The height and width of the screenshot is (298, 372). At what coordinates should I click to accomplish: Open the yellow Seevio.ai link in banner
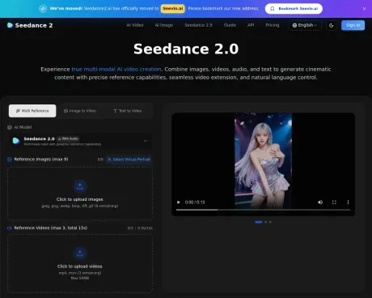point(173,8)
